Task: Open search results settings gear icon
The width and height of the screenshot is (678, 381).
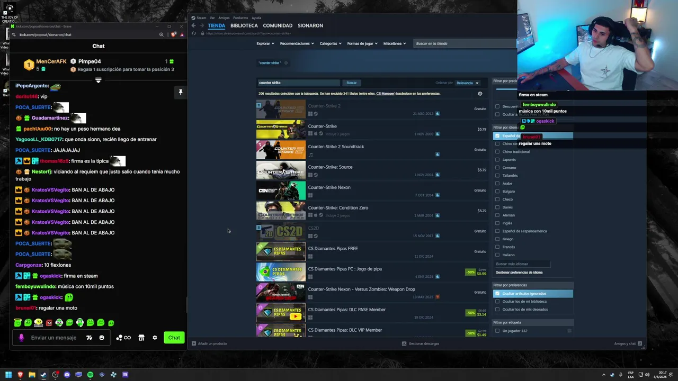Action: [480, 94]
